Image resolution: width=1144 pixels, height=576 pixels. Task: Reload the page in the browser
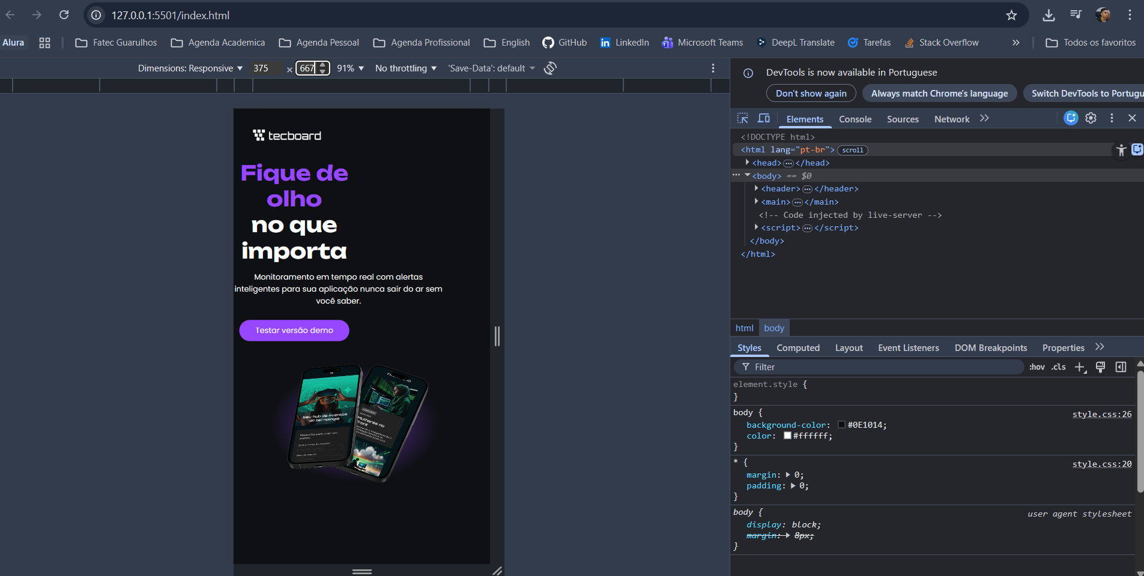tap(64, 14)
